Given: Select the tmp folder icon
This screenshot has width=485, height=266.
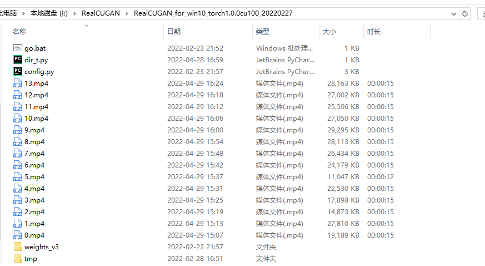Looking at the screenshot, I should click(18, 258).
